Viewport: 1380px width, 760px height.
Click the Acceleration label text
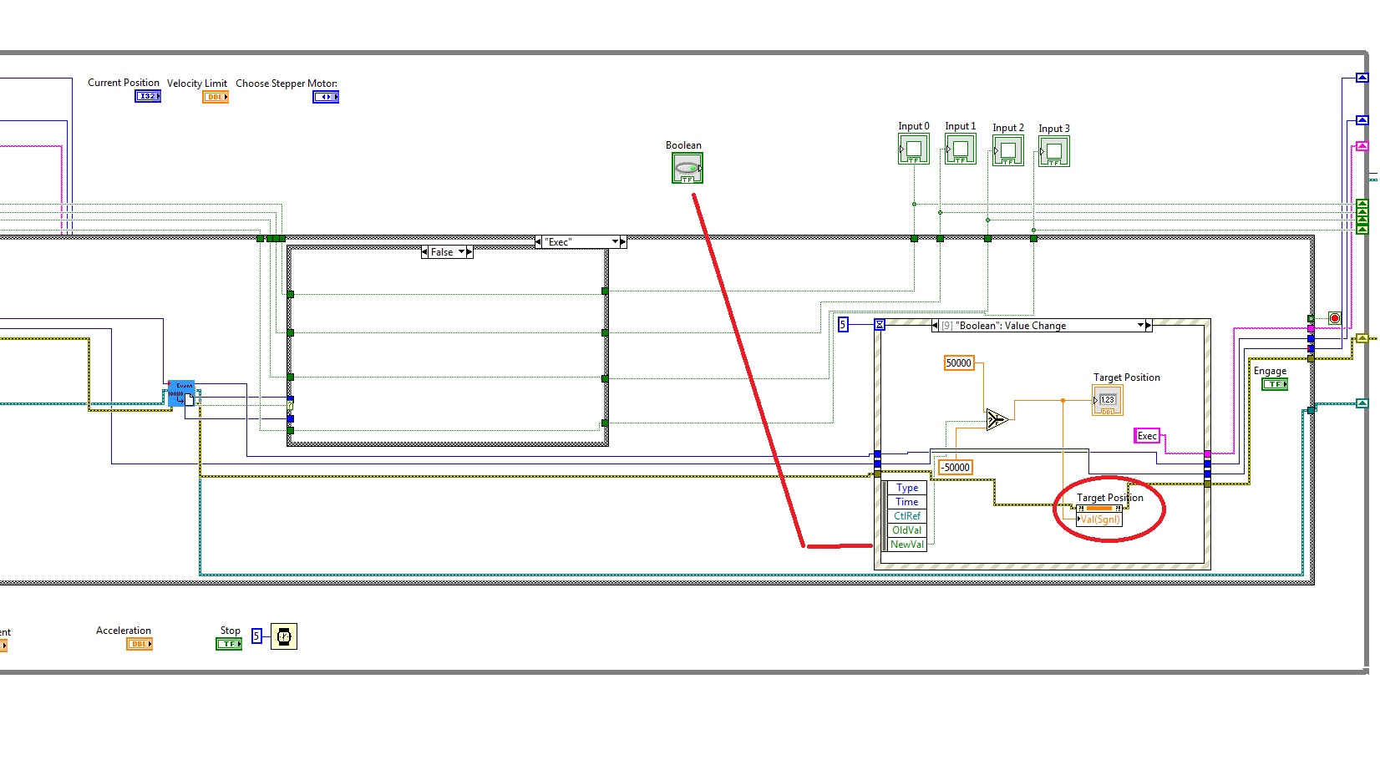point(124,631)
